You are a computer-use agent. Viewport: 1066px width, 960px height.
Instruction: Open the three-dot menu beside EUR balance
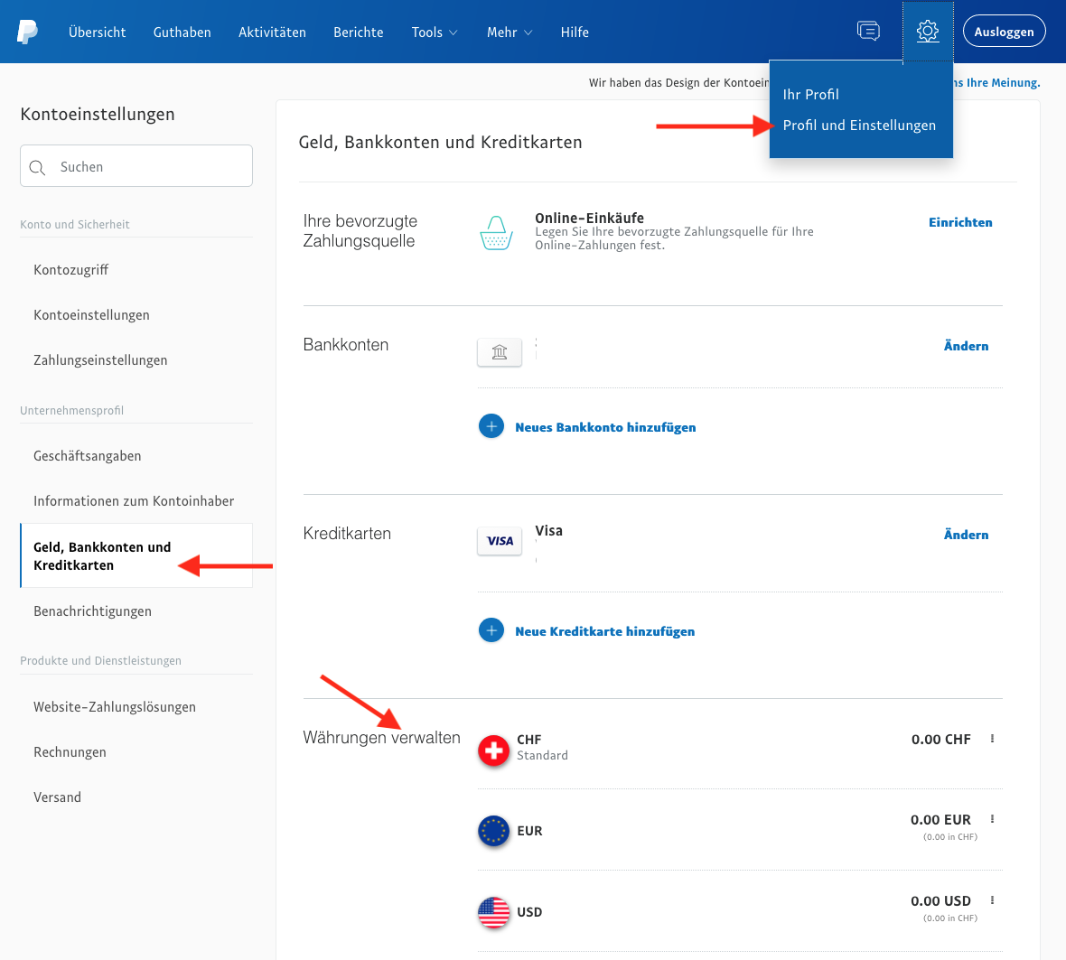[x=991, y=819]
